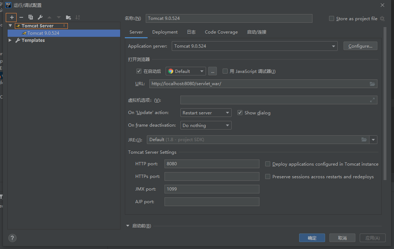Remove the selected configuration with the minus icon
Viewport: 394px width, 249px height.
pos(21,17)
